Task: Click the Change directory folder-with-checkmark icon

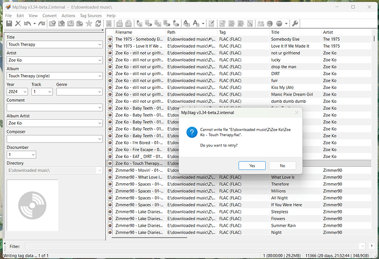Action: coord(52,24)
